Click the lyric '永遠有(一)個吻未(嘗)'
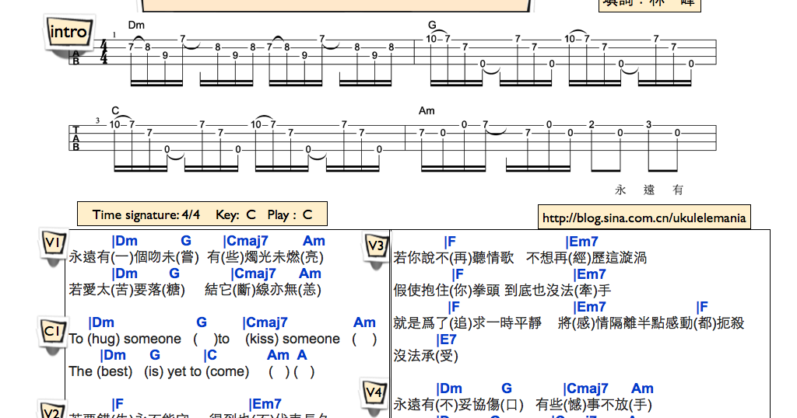797x418 pixels. [x=134, y=257]
